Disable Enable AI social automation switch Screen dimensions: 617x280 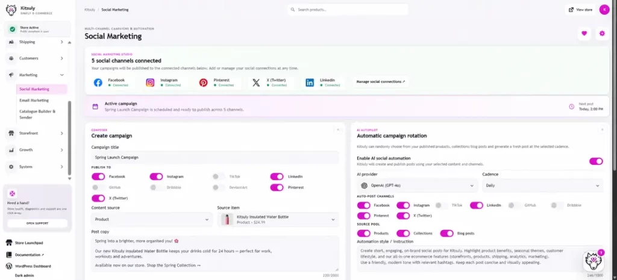[596, 161]
